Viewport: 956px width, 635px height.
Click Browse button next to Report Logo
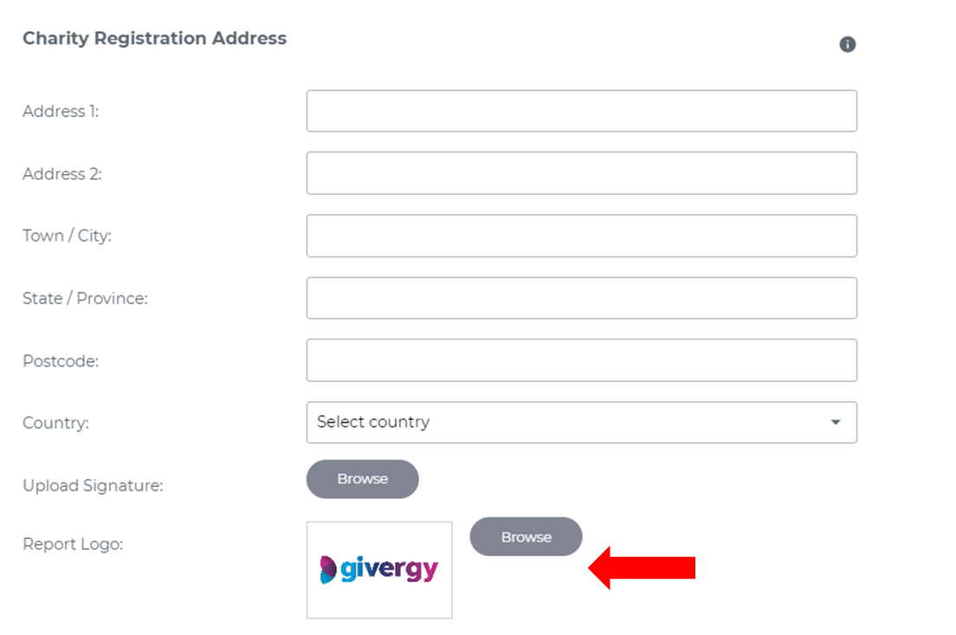click(x=526, y=537)
